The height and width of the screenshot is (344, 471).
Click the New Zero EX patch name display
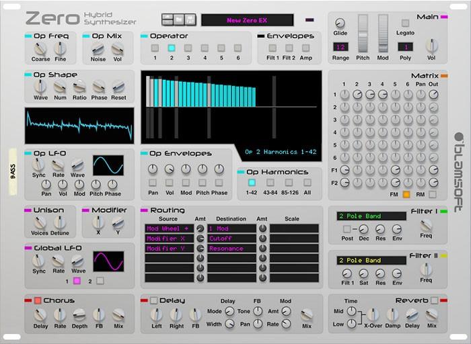(247, 20)
